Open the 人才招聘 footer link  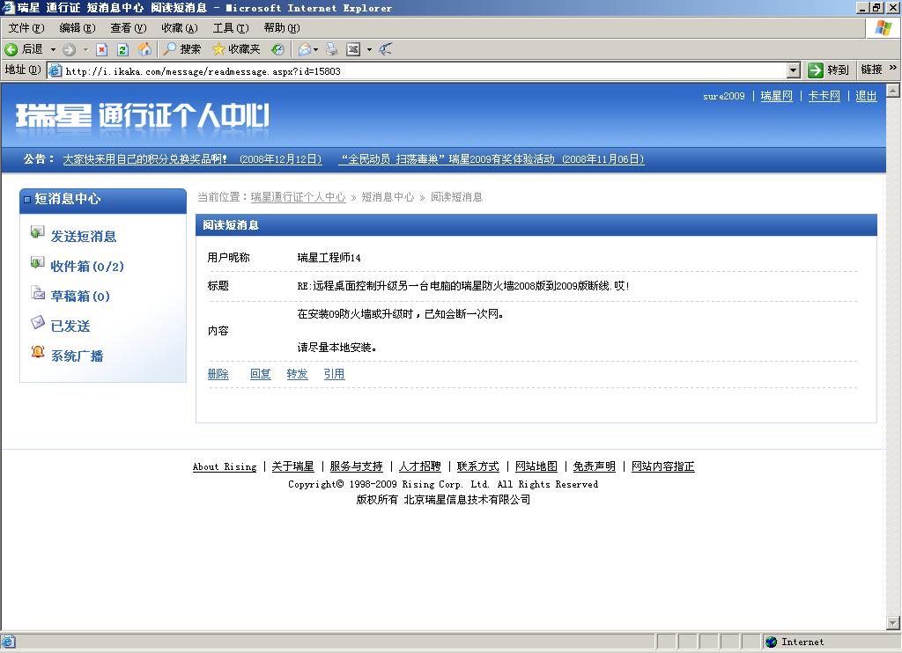point(420,466)
